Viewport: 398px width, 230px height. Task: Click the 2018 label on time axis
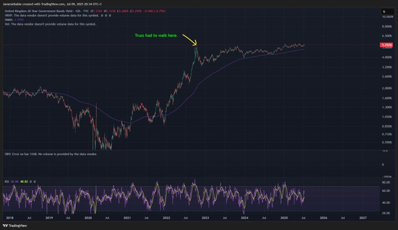pyautogui.click(x=10, y=218)
